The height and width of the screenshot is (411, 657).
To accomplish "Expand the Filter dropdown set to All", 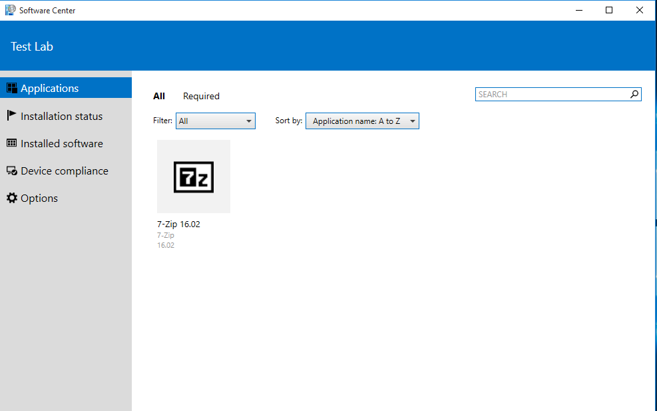I will click(x=216, y=121).
